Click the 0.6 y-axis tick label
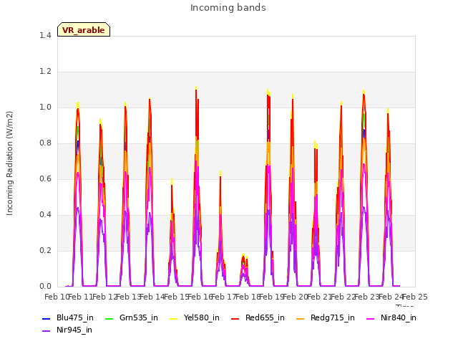This screenshot has height=344, width=458. (45, 178)
